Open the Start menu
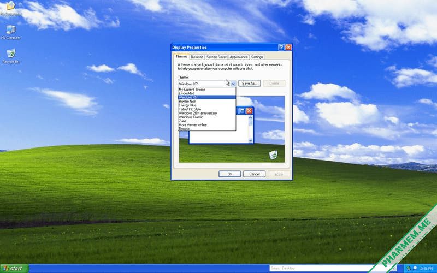The image size is (437, 273). click(x=14, y=269)
